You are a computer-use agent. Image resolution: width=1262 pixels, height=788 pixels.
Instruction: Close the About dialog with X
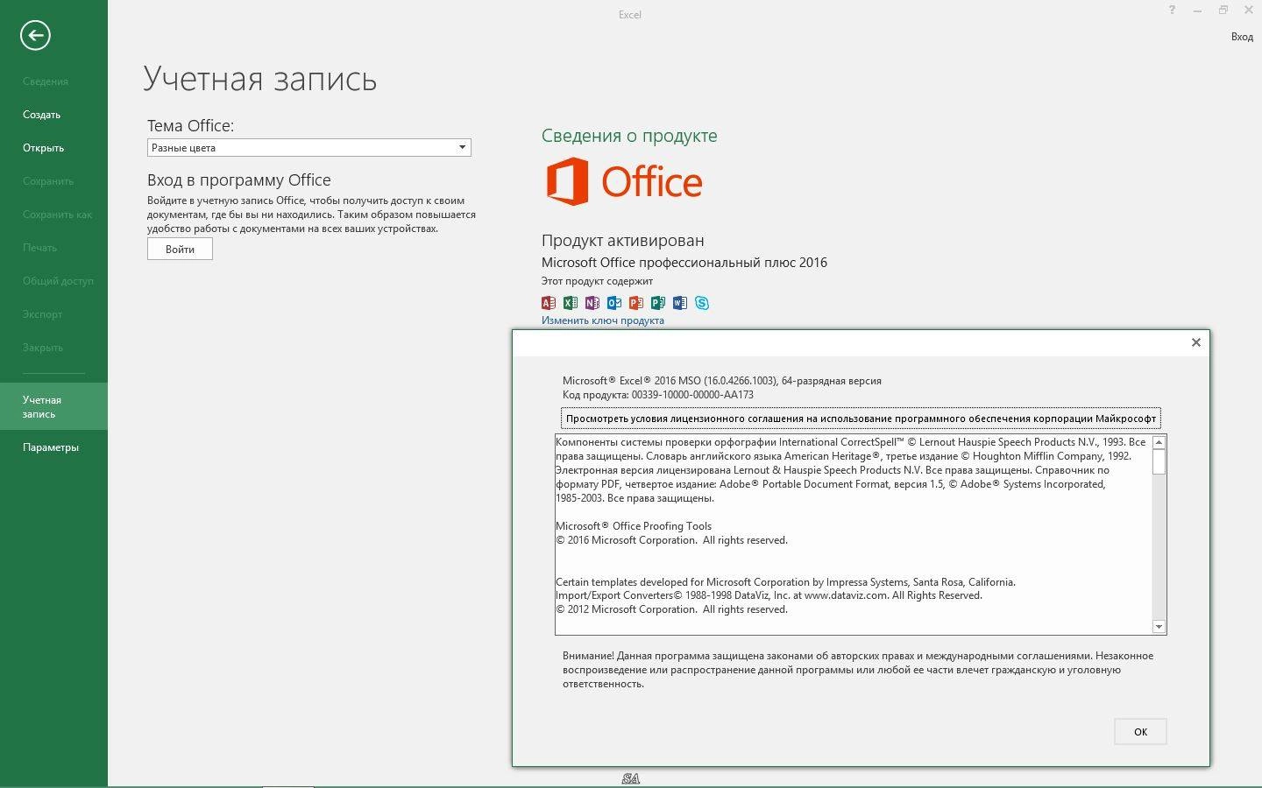coord(1195,342)
